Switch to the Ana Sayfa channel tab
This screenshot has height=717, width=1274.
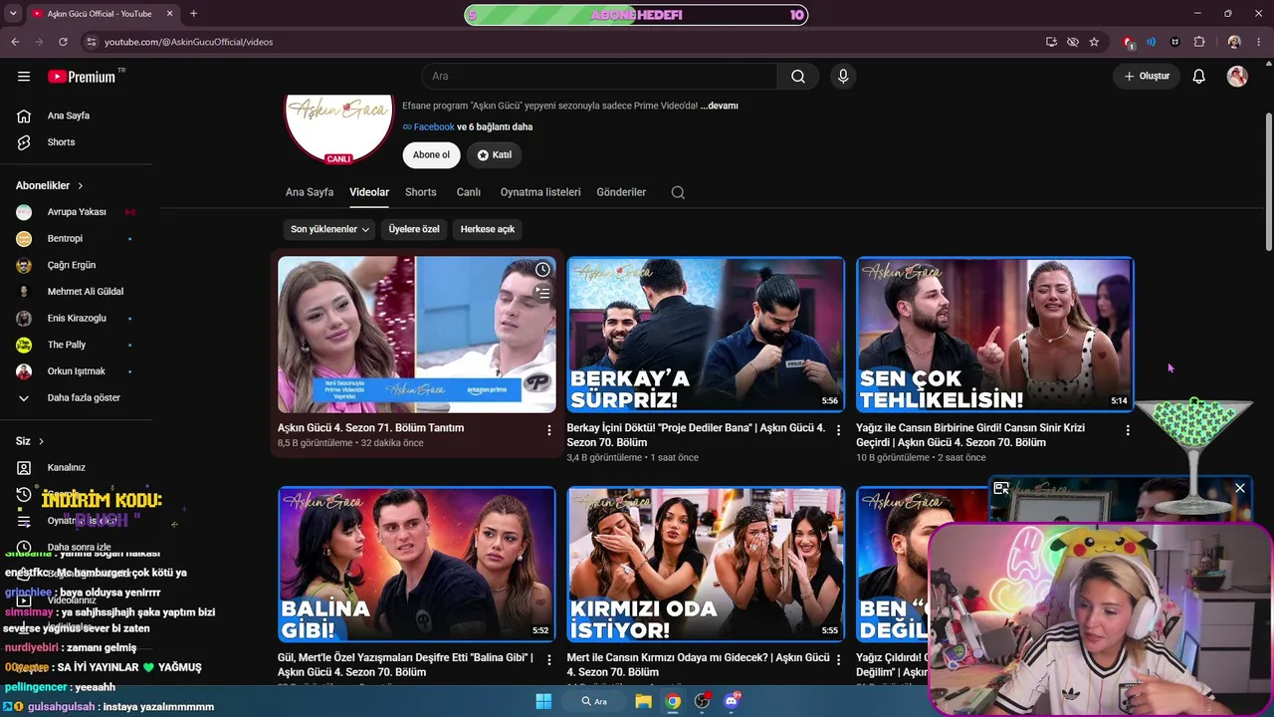point(310,192)
